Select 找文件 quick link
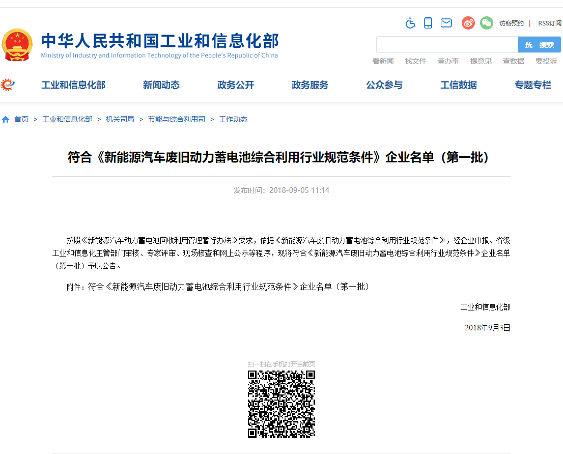The height and width of the screenshot is (454, 563). pos(415,61)
